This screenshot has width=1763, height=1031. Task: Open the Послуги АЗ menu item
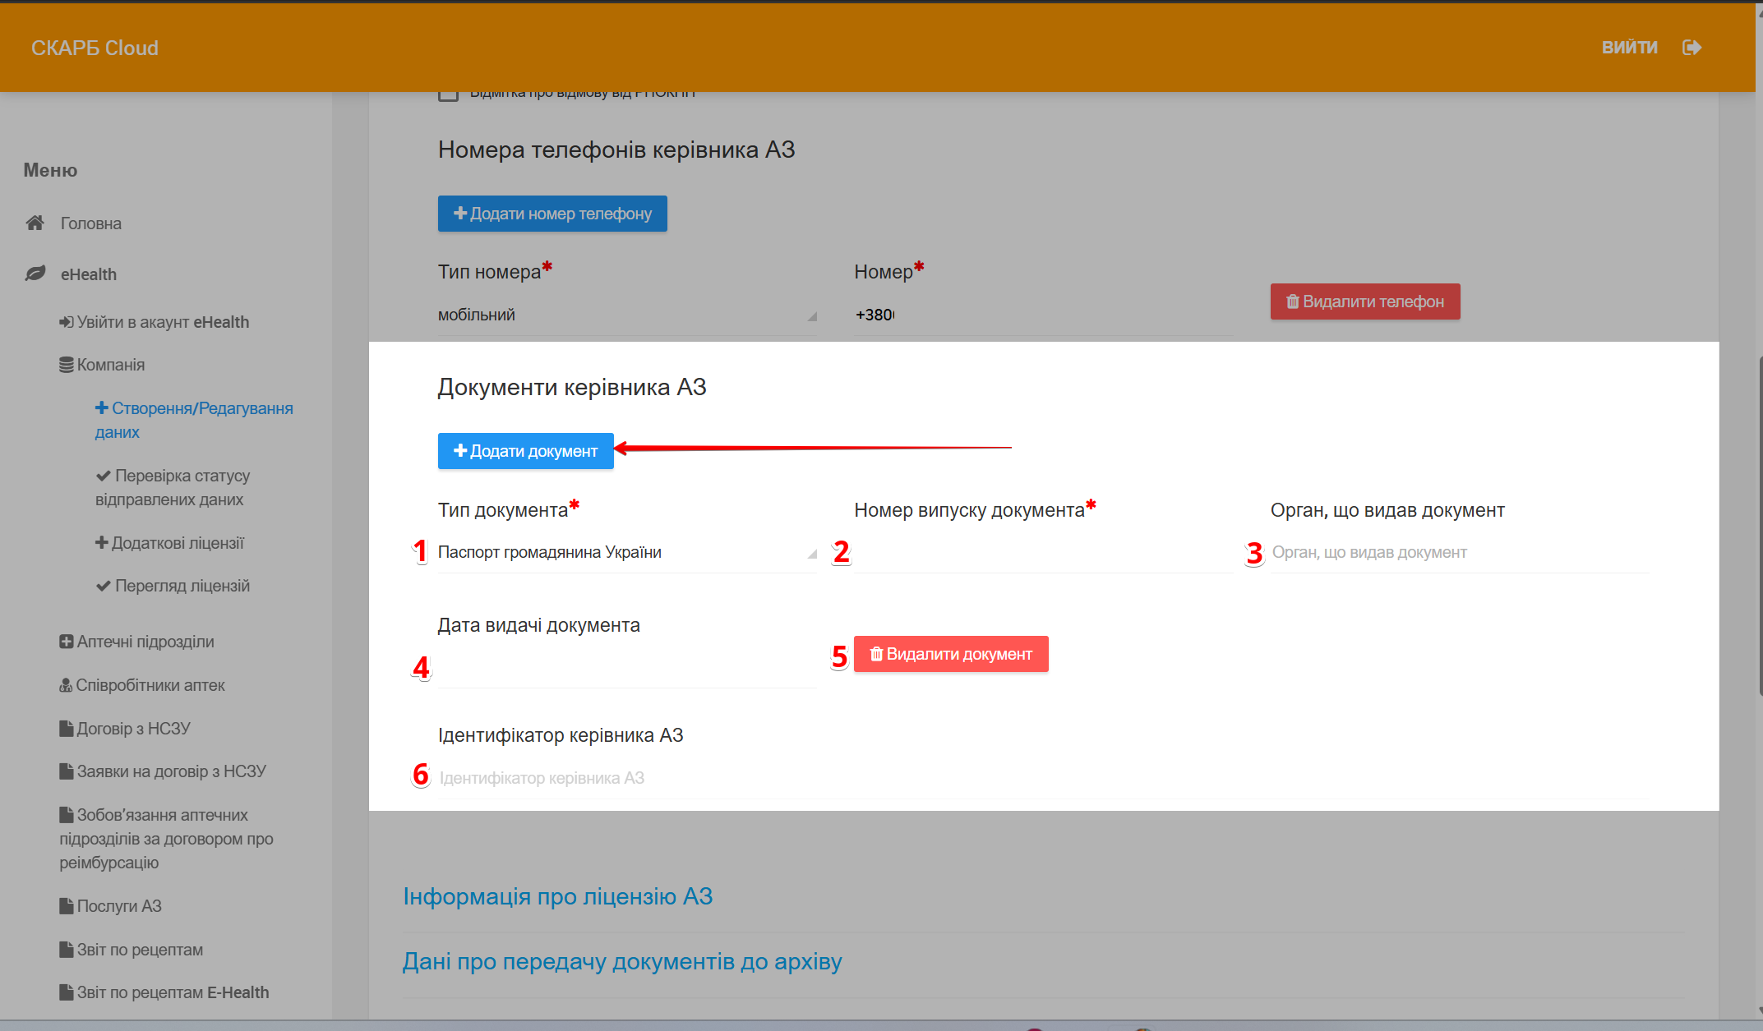[119, 906]
